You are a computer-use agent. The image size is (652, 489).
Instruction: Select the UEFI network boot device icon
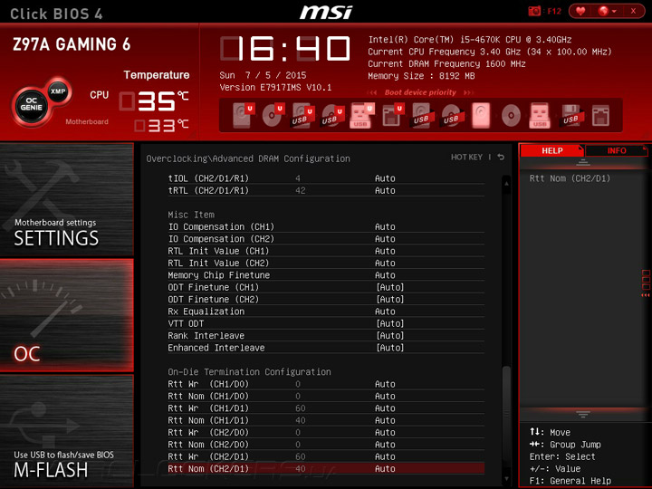[x=392, y=115]
